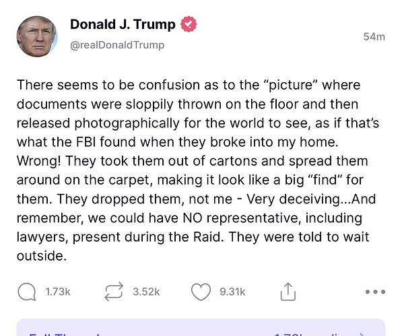This screenshot has height=336, width=402.
Task: Click the word "picture" in the post
Action: click(x=290, y=85)
